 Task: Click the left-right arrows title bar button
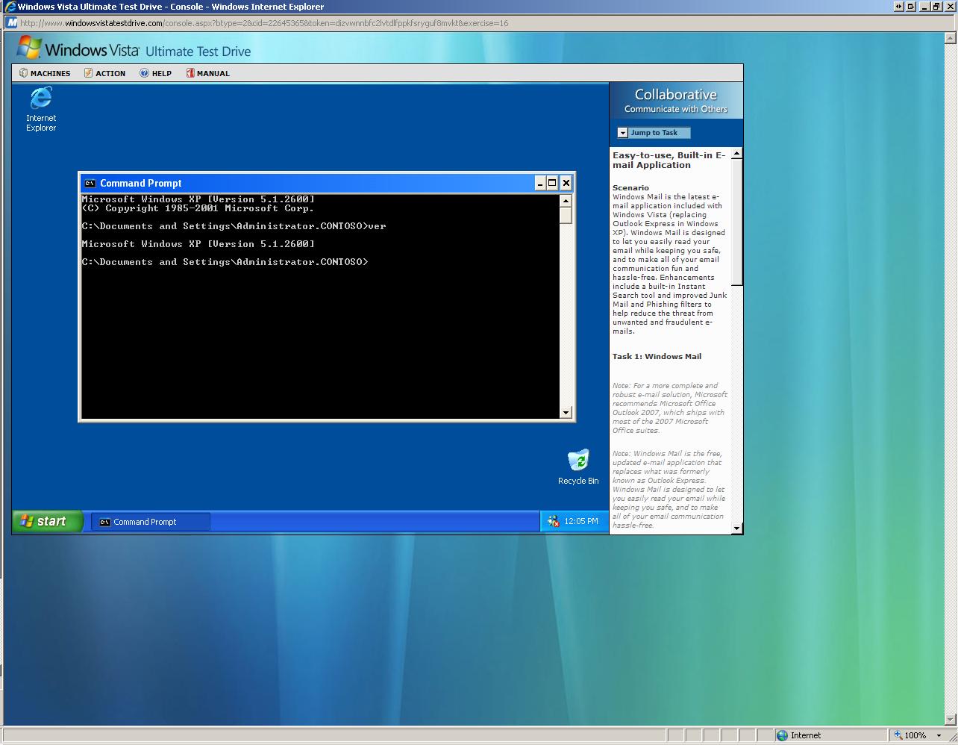(x=899, y=7)
